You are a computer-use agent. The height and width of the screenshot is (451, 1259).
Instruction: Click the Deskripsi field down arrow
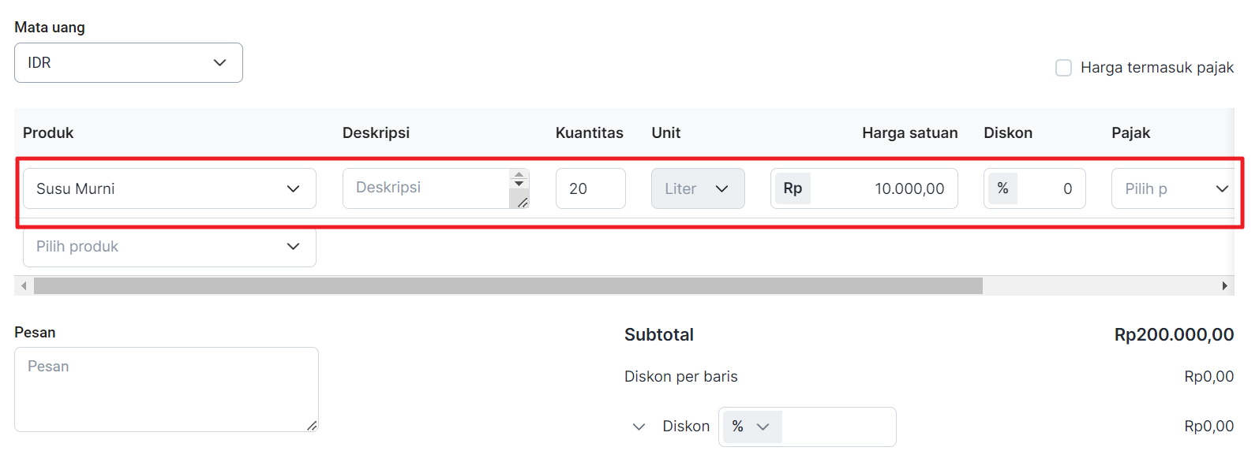click(519, 184)
